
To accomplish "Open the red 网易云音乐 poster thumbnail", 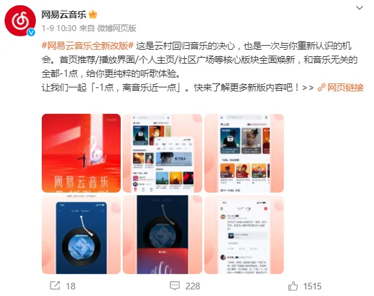I will (81, 153).
